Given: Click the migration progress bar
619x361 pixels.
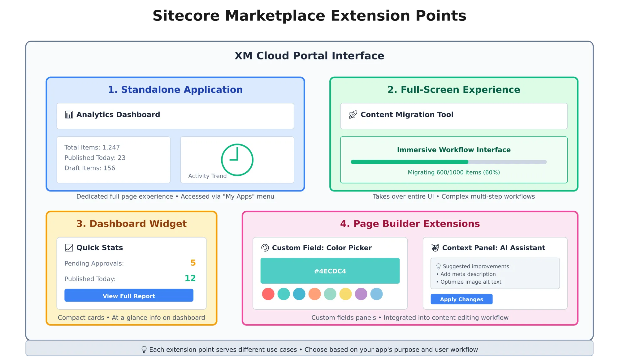Looking at the screenshot, I should [x=448, y=162].
